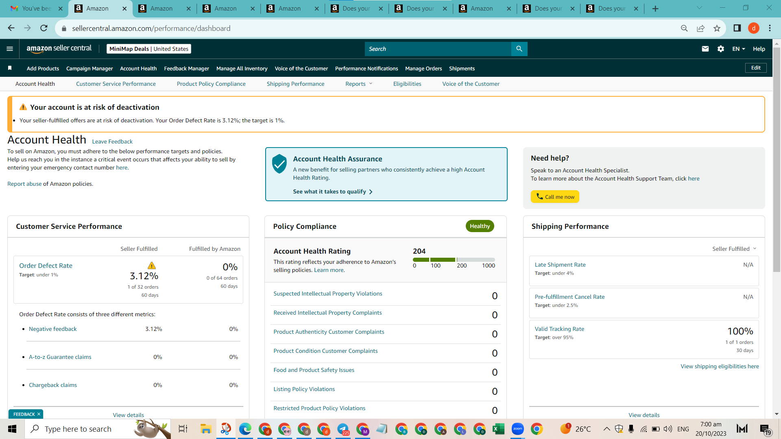Open the EN language dropdown
The width and height of the screenshot is (781, 439).
click(x=739, y=49)
